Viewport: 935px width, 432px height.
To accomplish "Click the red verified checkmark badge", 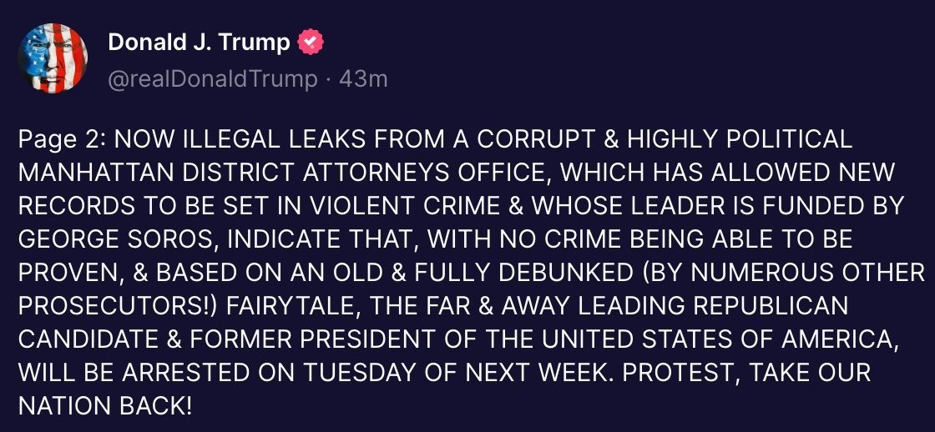I will coord(311,42).
